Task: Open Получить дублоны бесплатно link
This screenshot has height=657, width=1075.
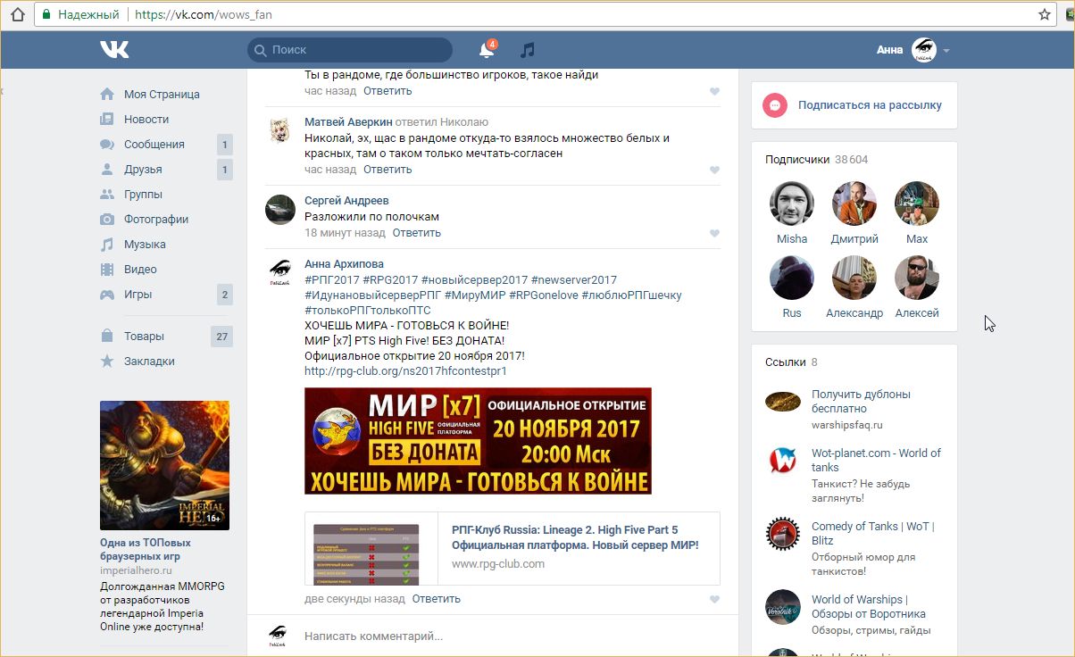Action: [861, 402]
